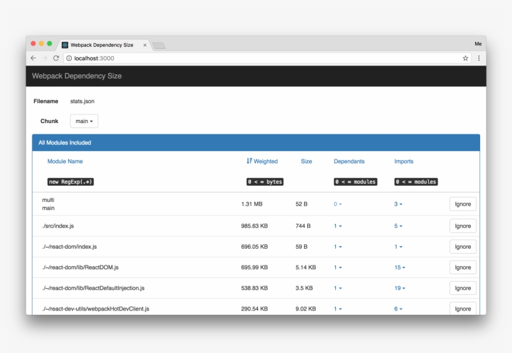
Task: Click the browser reload icon
Action: click(56, 58)
